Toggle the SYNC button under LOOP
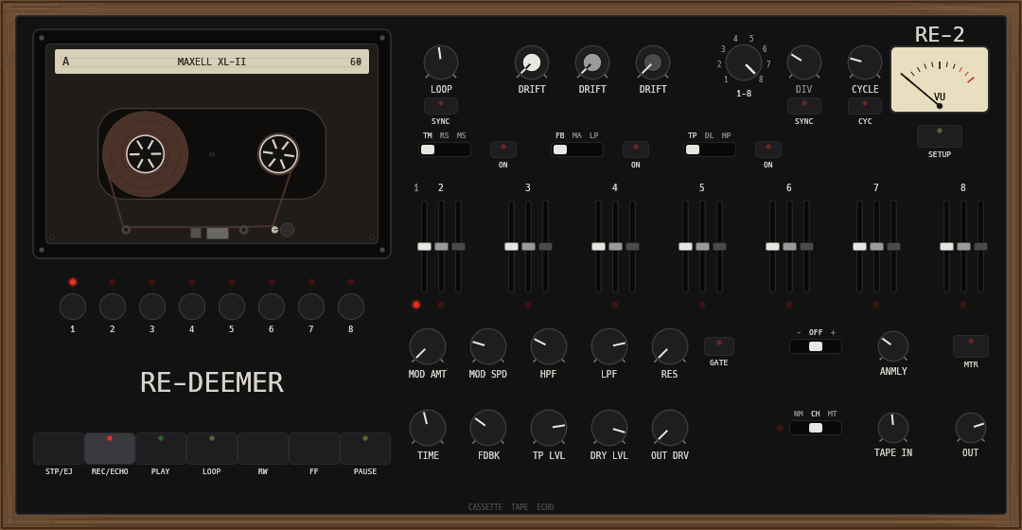Viewport: 1022px width, 530px height. click(441, 106)
